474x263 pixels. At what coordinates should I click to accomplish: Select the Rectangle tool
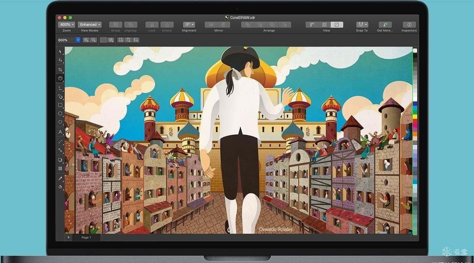click(x=60, y=105)
